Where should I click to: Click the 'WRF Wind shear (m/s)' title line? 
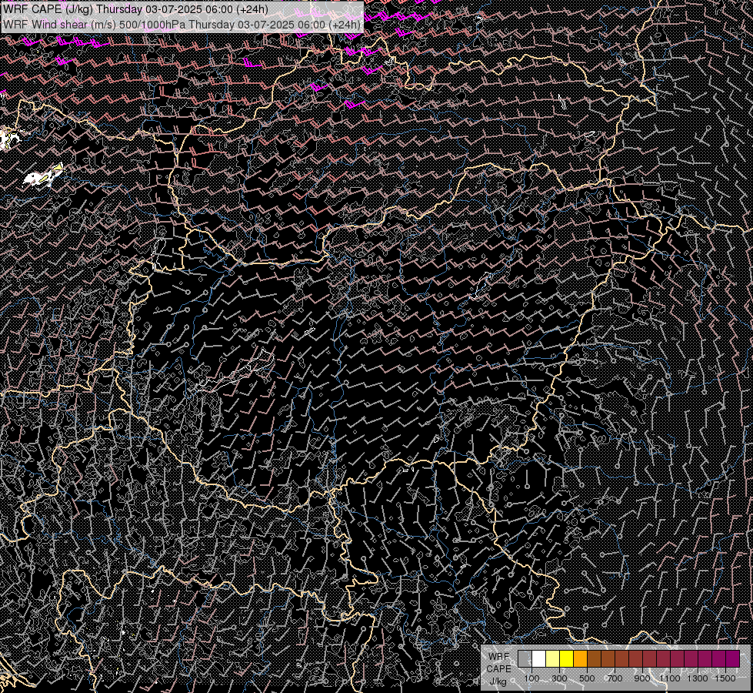coord(182,25)
